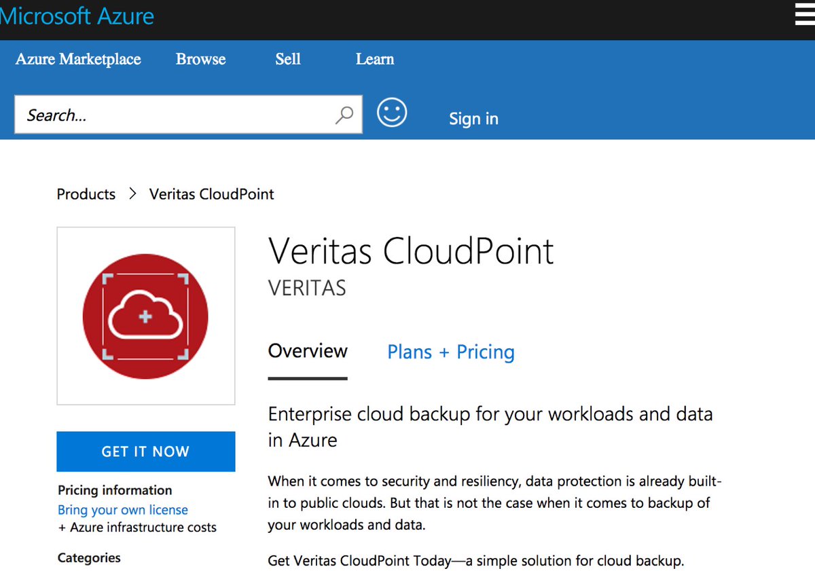Open the Azure Marketplace menu
Image resolution: width=815 pixels, height=571 pixels.
point(78,60)
